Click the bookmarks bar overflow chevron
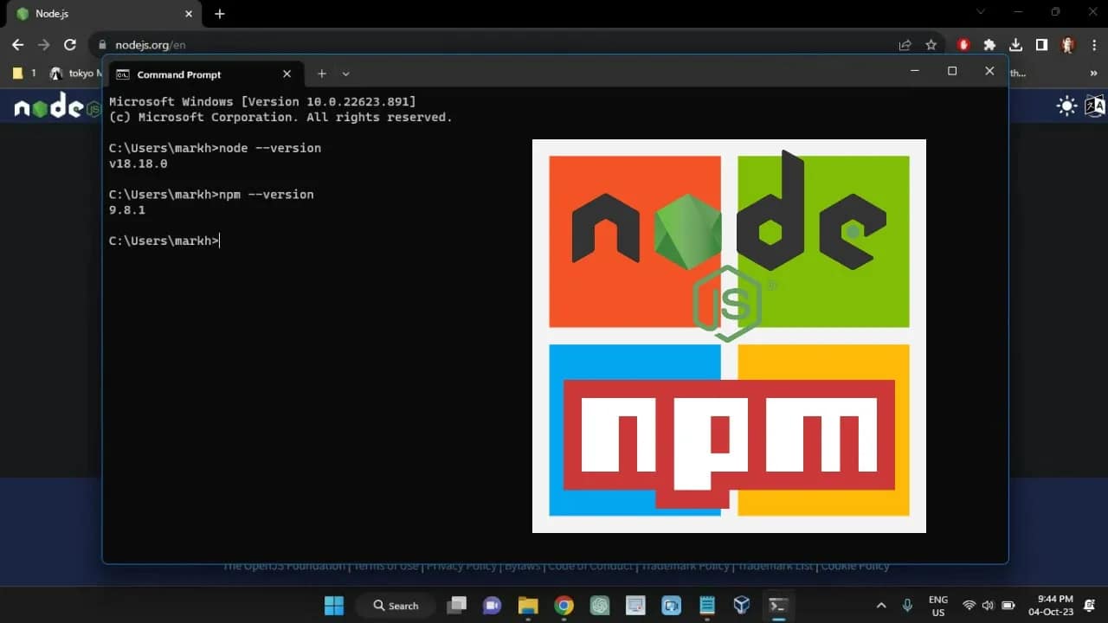The width and height of the screenshot is (1108, 623). click(1093, 74)
